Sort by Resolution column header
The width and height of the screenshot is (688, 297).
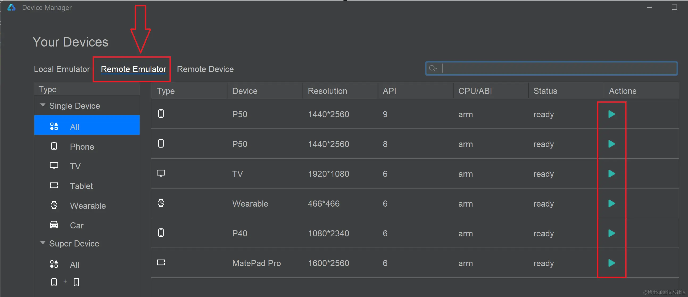pos(327,91)
